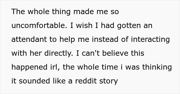
Task: Click the word 'sounded' in last line
Action: (34, 81)
